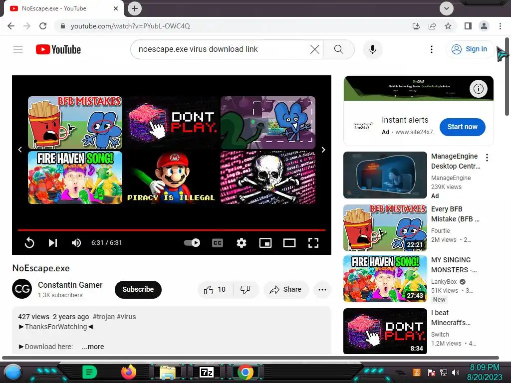This screenshot has height=383, width=511.
Task: Open the DONT PLAY end-screen video
Action: coord(172,123)
